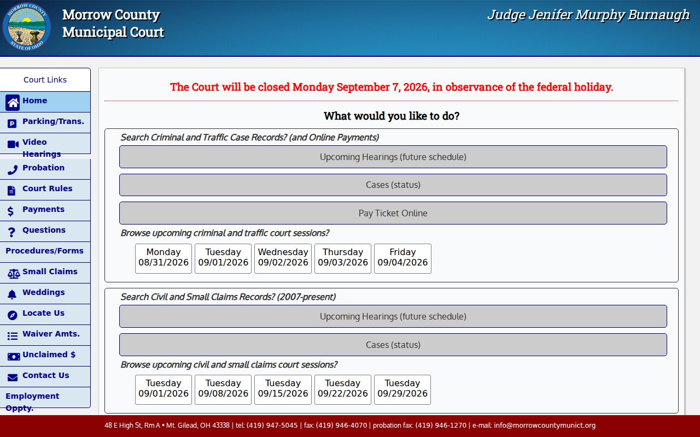
Task: Click the Small Claims scales icon
Action: pos(14,274)
